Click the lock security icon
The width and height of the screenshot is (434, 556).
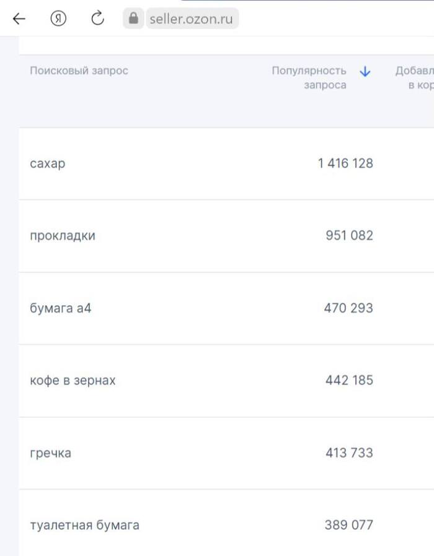[x=133, y=18]
